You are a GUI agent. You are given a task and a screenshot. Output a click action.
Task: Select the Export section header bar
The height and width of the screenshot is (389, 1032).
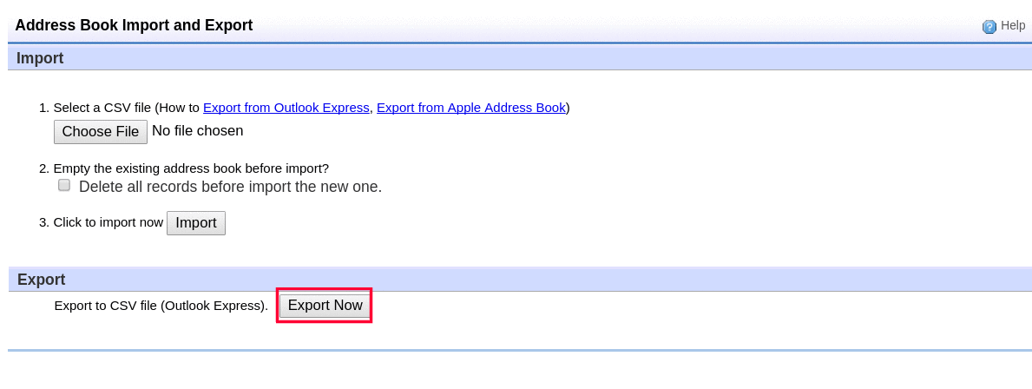point(519,280)
